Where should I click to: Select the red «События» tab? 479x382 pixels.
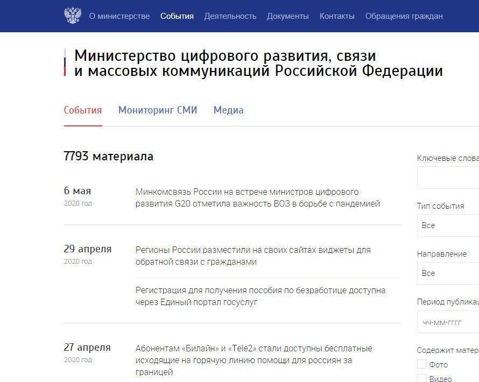point(83,110)
